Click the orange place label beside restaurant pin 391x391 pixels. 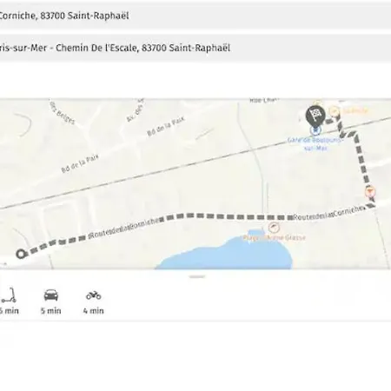point(355,110)
